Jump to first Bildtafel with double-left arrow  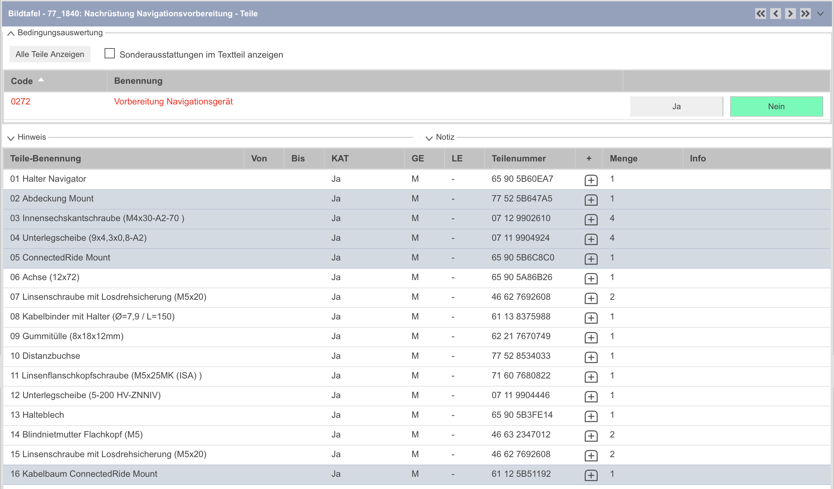pyautogui.click(x=760, y=14)
